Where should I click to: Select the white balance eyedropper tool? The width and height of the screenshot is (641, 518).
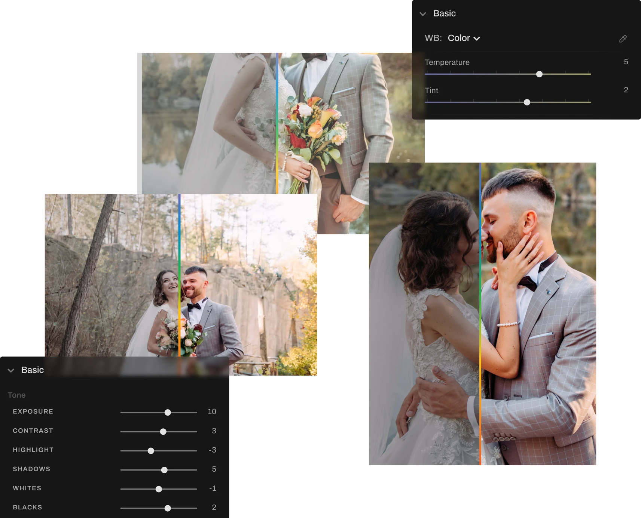click(623, 38)
